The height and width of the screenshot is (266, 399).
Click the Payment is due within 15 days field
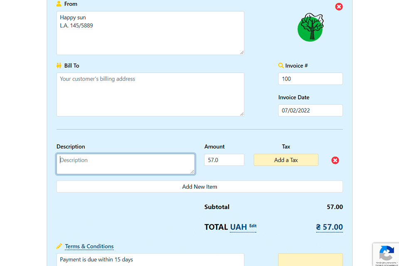[x=150, y=260]
